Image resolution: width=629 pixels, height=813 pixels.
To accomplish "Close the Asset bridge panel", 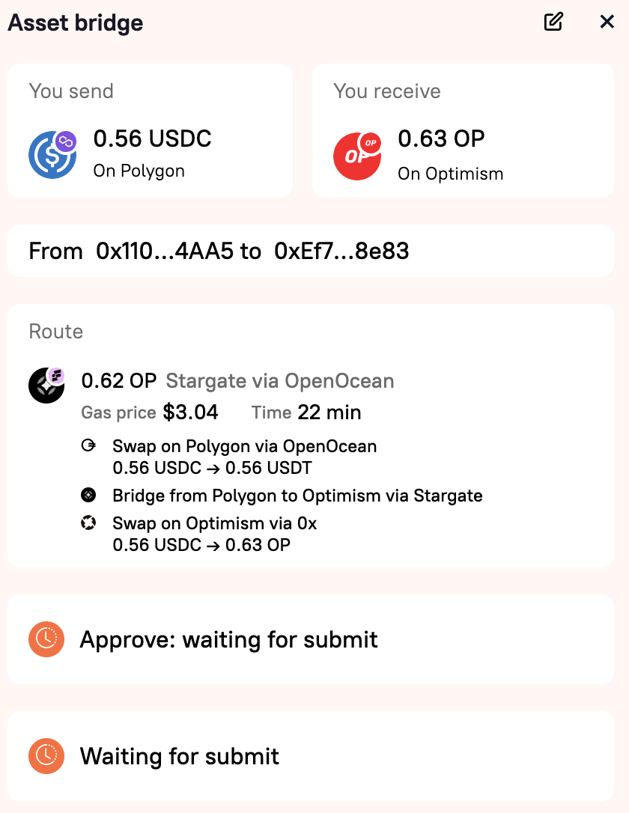I will (607, 22).
